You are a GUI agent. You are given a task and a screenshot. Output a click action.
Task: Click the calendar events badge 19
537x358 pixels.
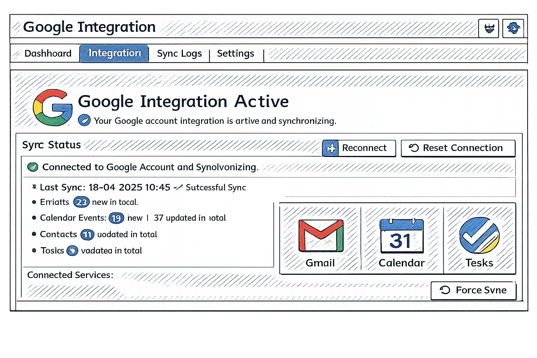116,218
